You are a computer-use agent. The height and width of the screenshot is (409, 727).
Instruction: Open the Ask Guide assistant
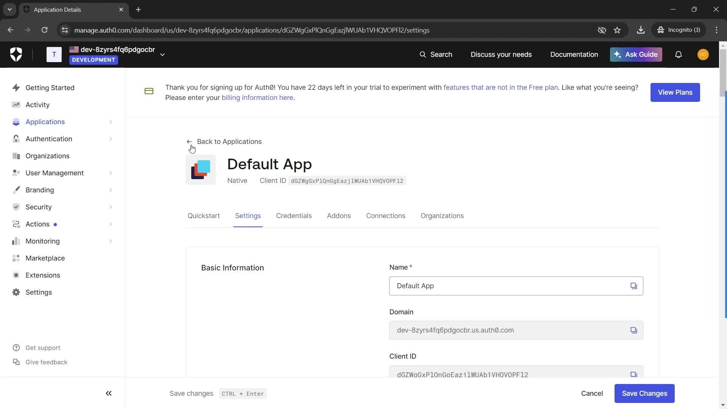click(x=636, y=55)
